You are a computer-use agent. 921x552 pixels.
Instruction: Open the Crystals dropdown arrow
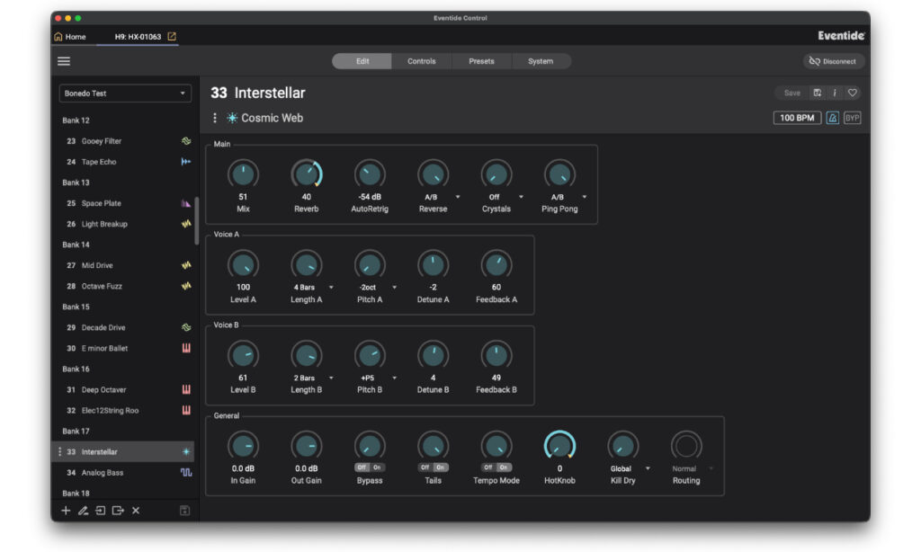[x=521, y=197]
